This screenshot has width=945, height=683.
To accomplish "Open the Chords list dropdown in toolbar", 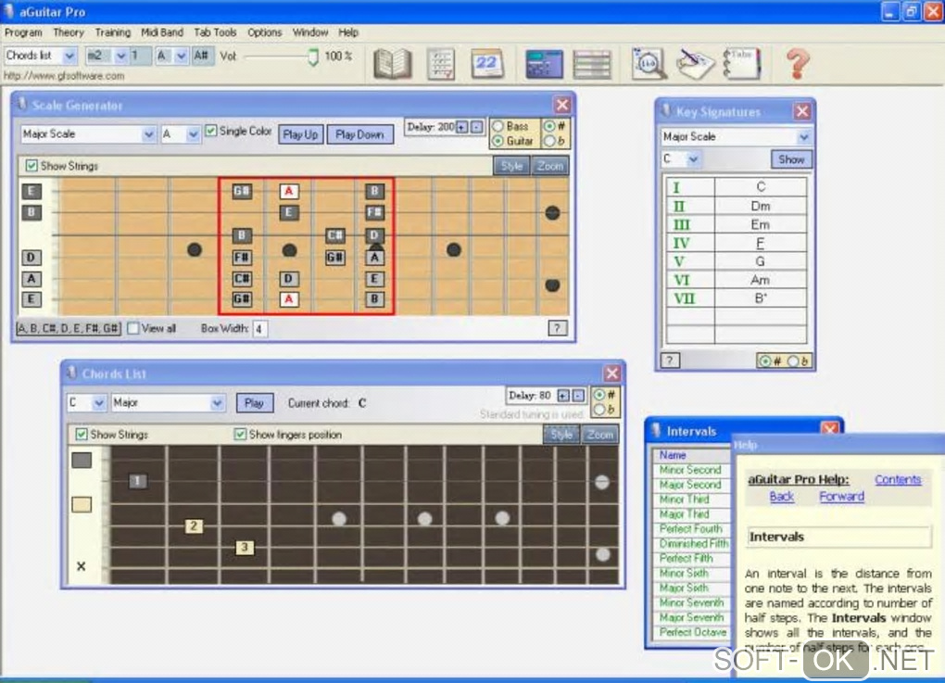I will tap(69, 56).
